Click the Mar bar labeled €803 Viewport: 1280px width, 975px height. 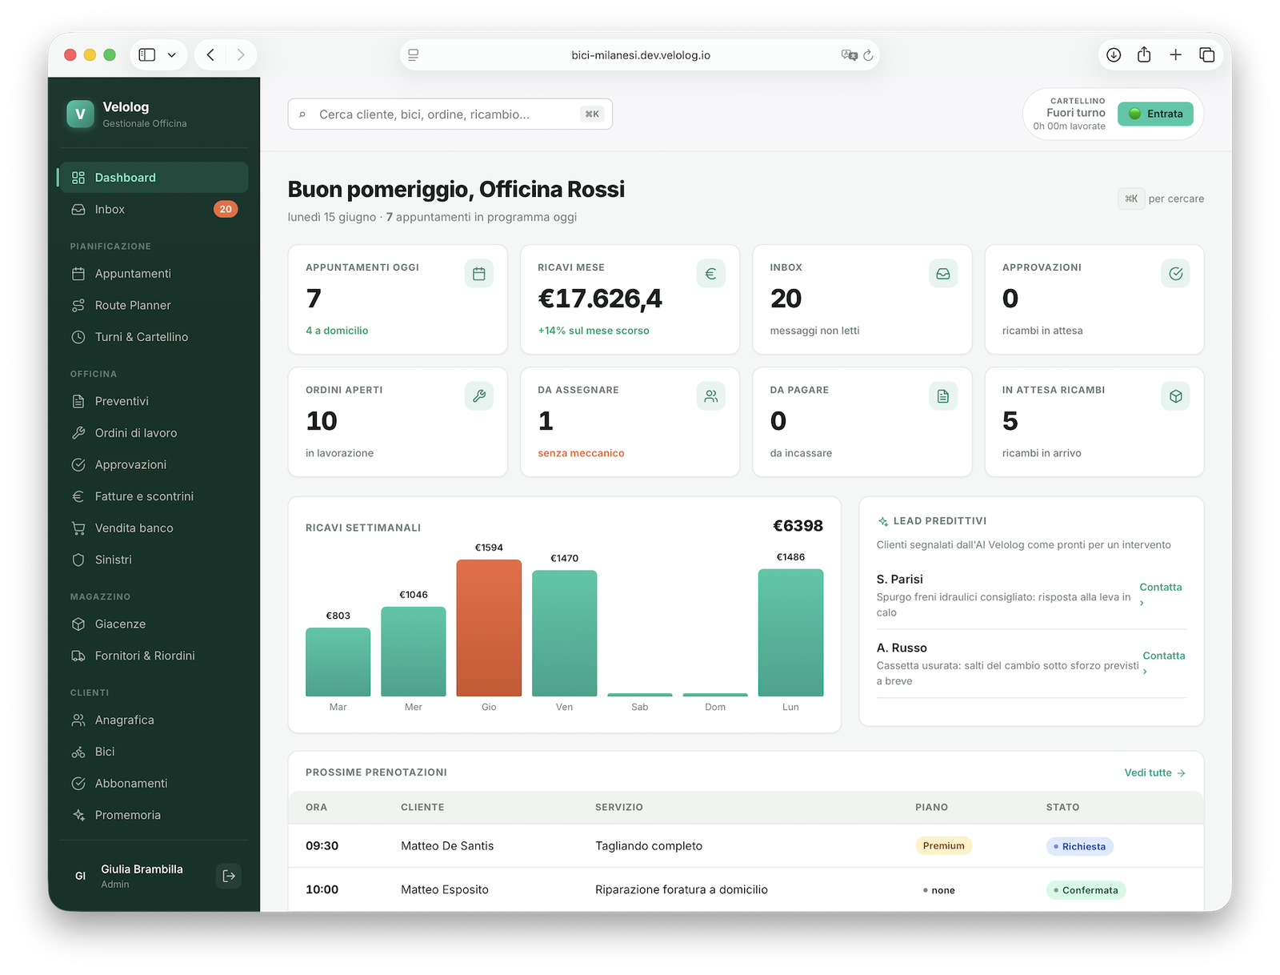pos(338,662)
